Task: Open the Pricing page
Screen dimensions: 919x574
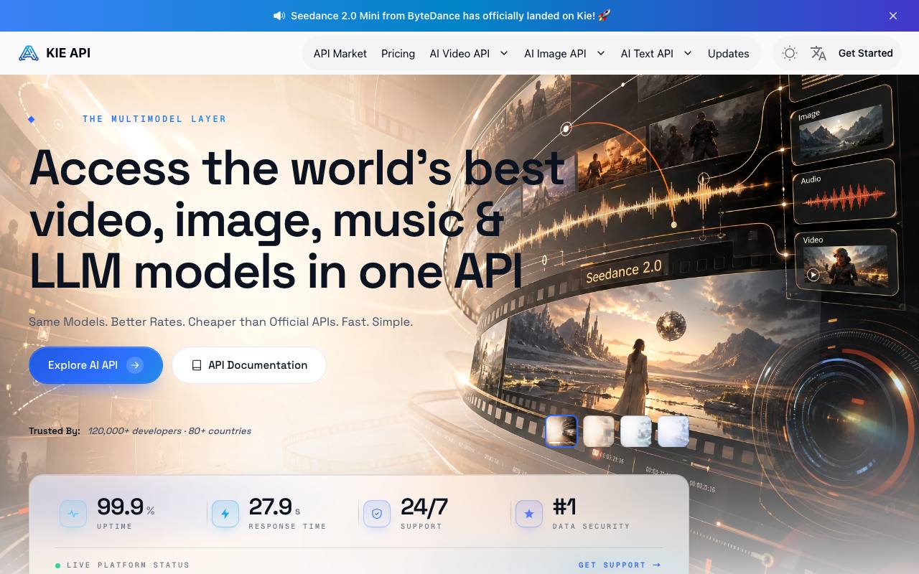Action: tap(398, 54)
